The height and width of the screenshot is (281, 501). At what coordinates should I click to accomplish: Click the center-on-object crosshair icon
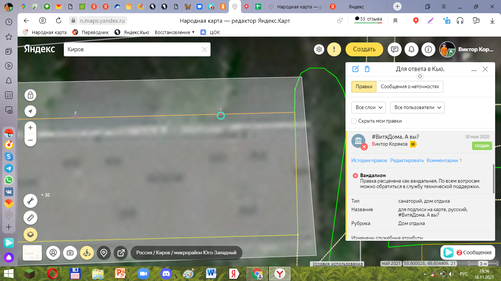[x=420, y=76]
